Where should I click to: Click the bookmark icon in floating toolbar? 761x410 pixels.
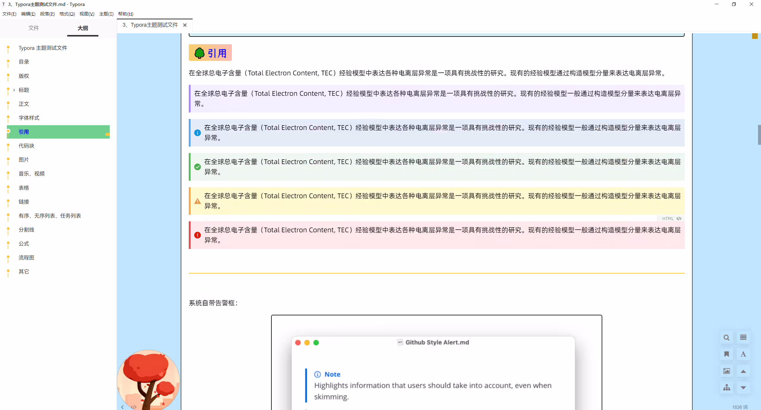click(x=727, y=354)
